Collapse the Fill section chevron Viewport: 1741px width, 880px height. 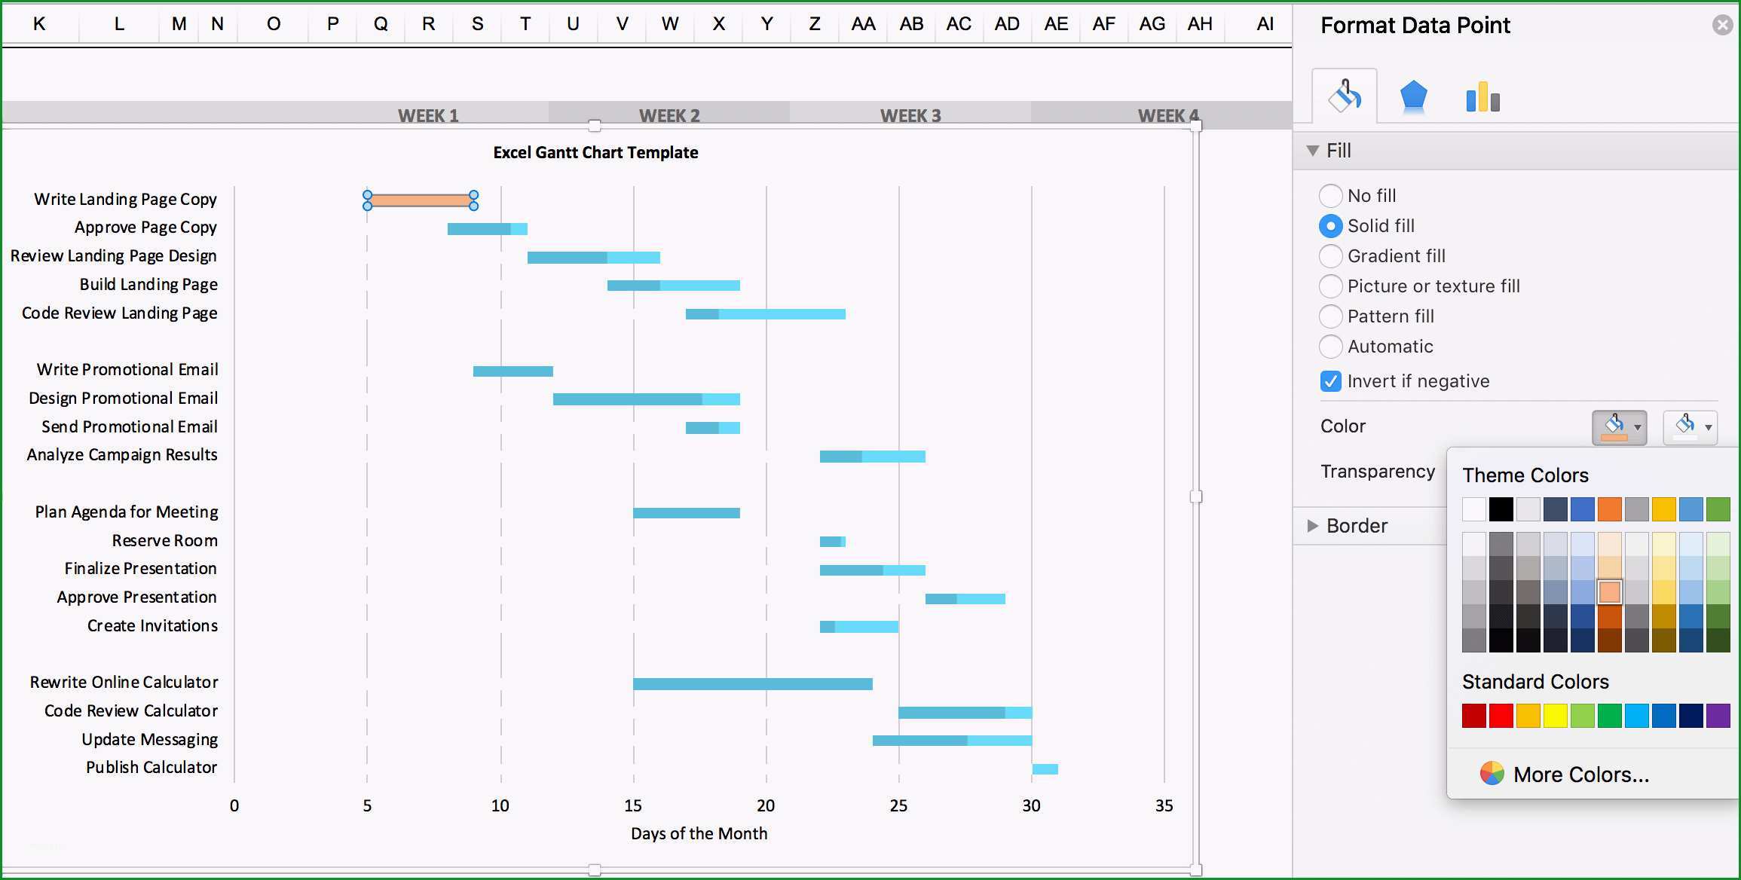pyautogui.click(x=1321, y=149)
